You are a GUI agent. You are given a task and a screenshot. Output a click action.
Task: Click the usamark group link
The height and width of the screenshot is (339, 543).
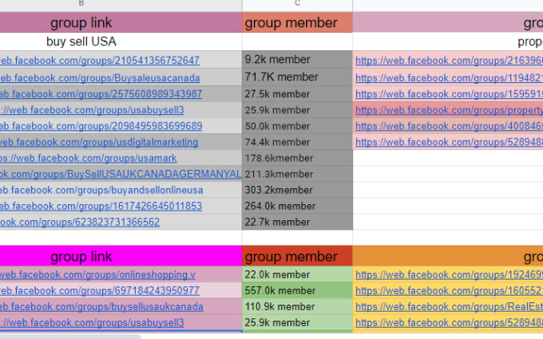pyautogui.click(x=89, y=158)
